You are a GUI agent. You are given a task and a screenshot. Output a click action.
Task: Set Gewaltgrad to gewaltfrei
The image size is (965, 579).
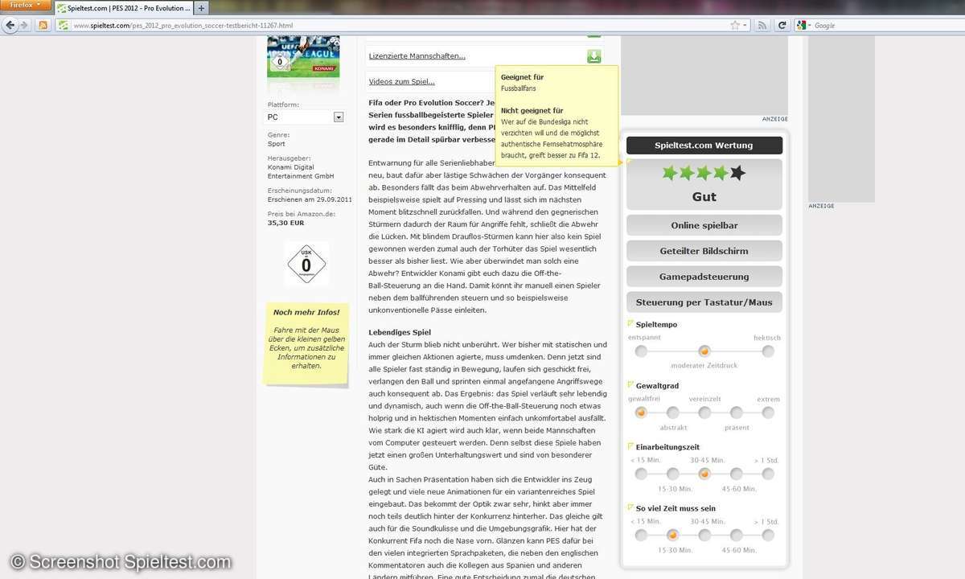pyautogui.click(x=641, y=413)
